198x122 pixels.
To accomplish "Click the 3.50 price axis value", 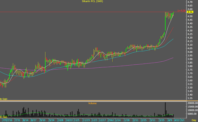I will tap(190, 87).
